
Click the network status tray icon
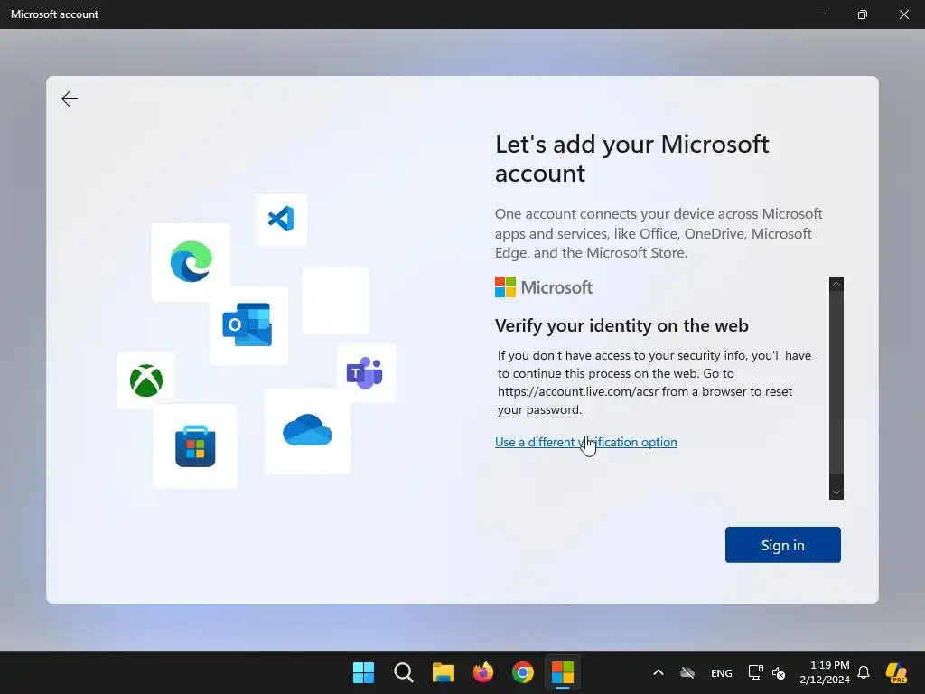coord(755,672)
